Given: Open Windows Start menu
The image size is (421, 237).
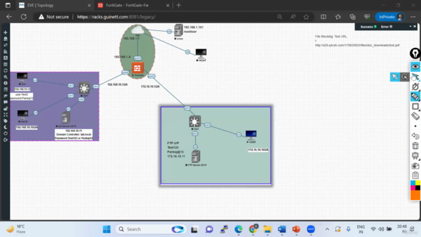Looking at the screenshot, I should pyautogui.click(x=107, y=229).
